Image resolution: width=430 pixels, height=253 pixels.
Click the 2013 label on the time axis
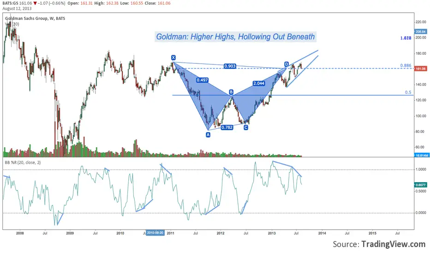272,233
